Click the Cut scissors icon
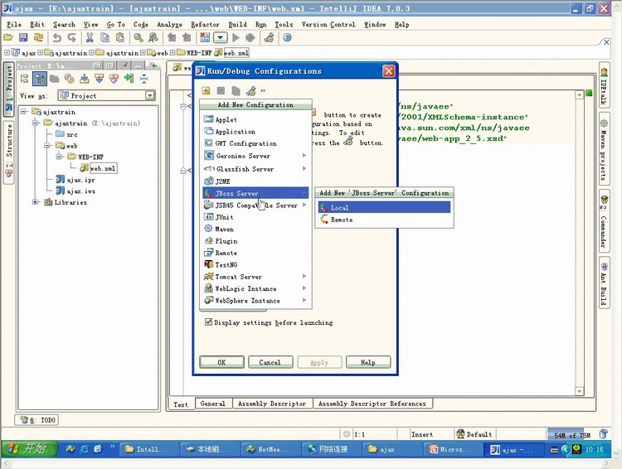 [90, 37]
